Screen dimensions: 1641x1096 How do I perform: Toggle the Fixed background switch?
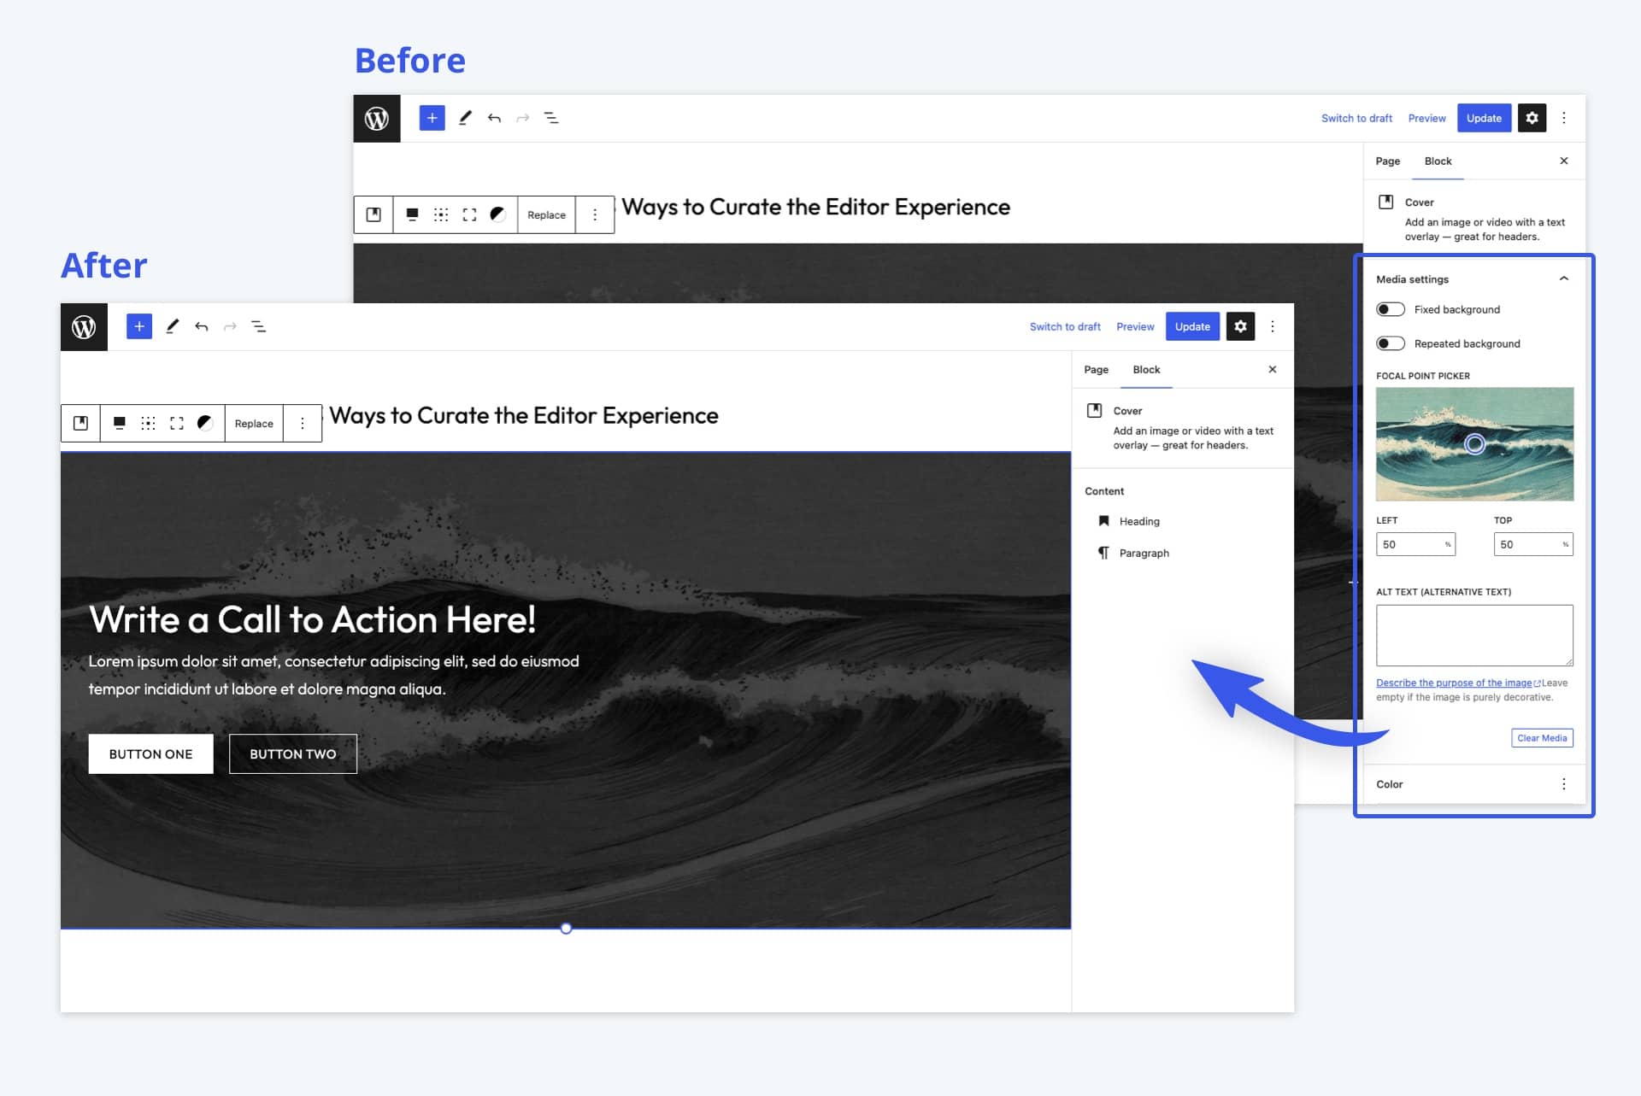pyautogui.click(x=1389, y=309)
